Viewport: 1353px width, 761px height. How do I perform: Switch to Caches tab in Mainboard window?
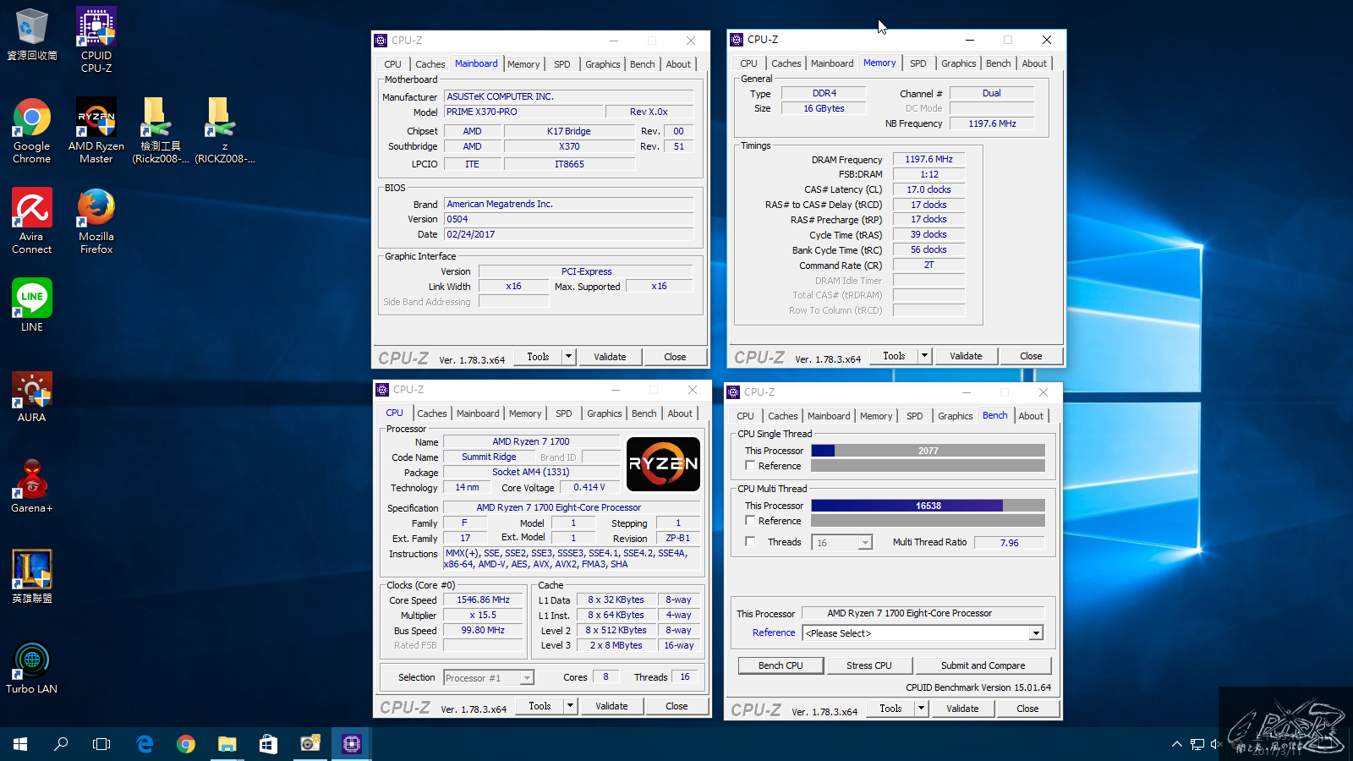tap(430, 64)
